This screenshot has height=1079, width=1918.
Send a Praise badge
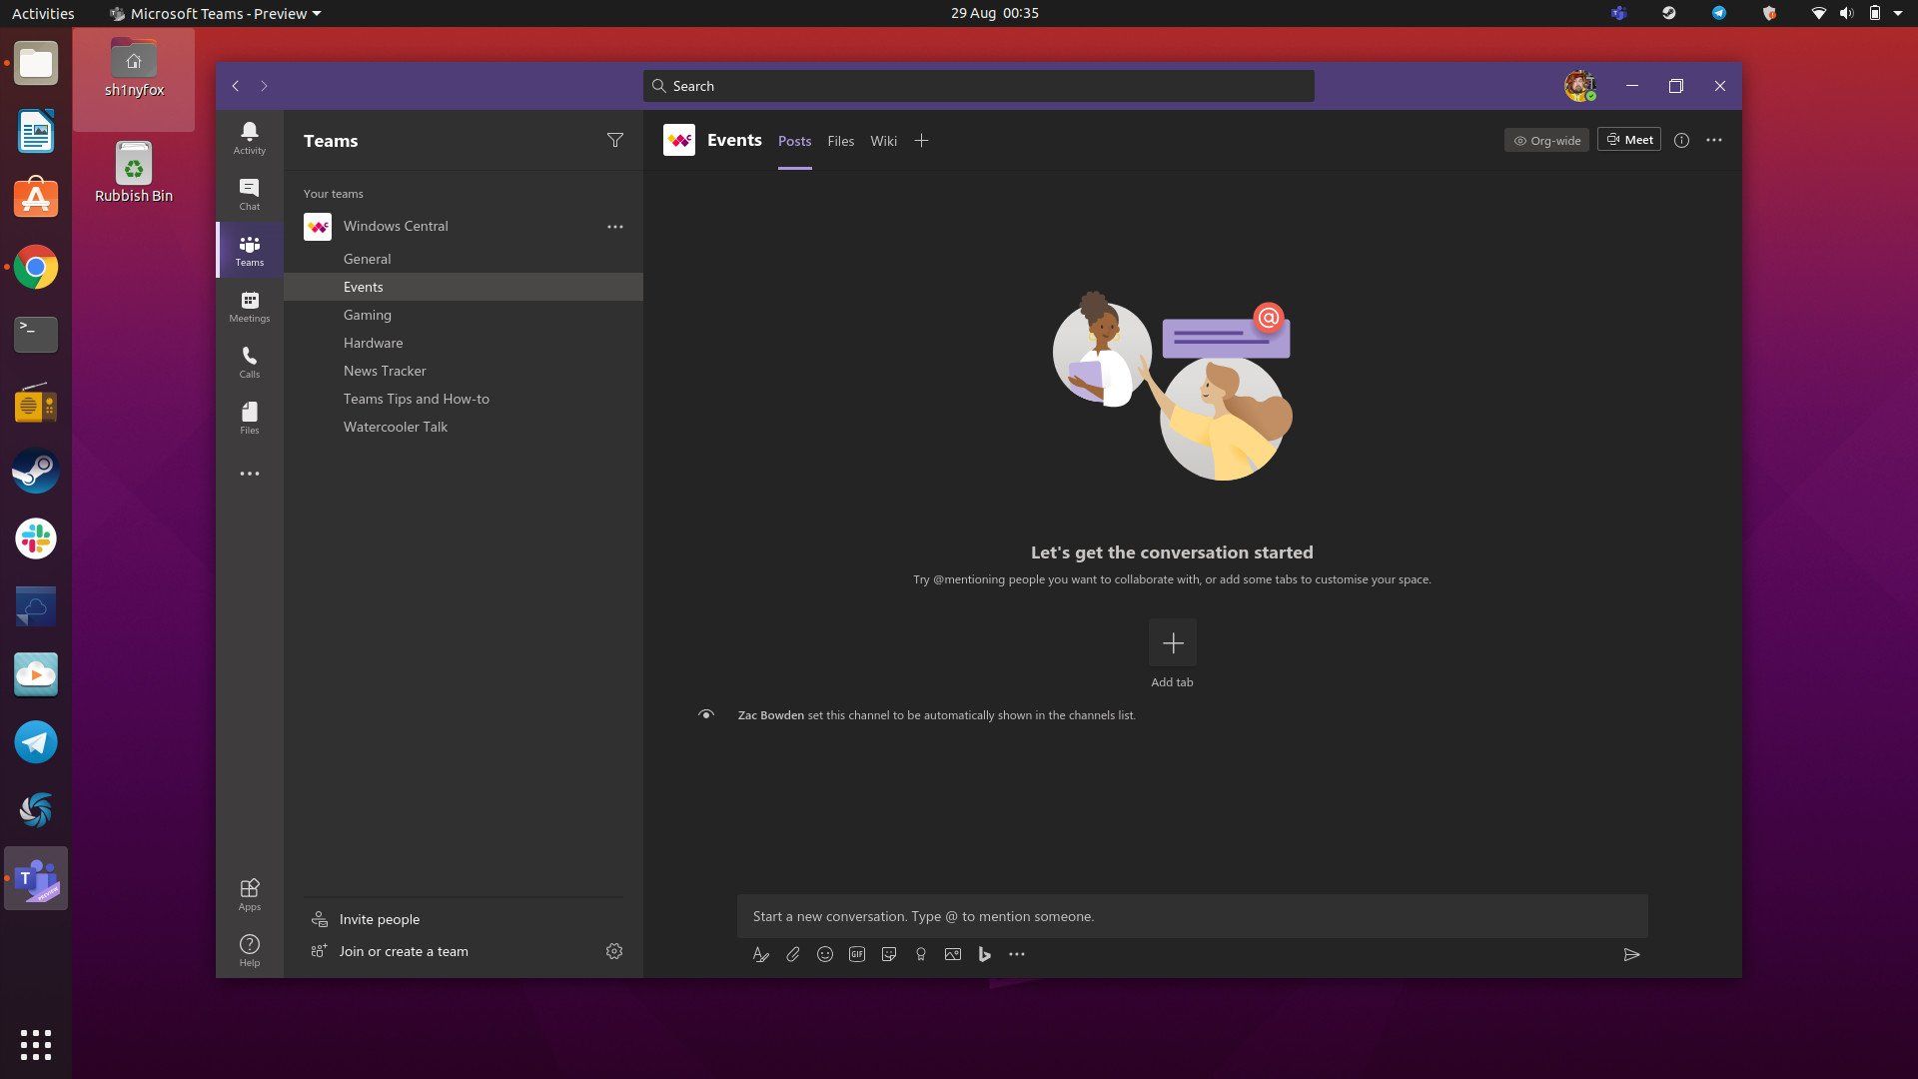click(921, 954)
